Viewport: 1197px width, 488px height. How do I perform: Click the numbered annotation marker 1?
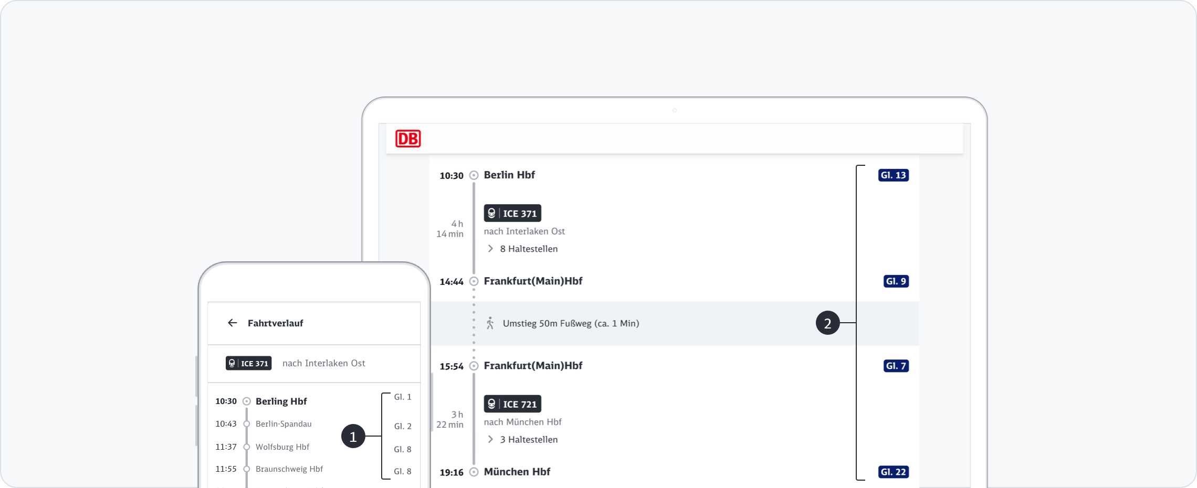(353, 436)
